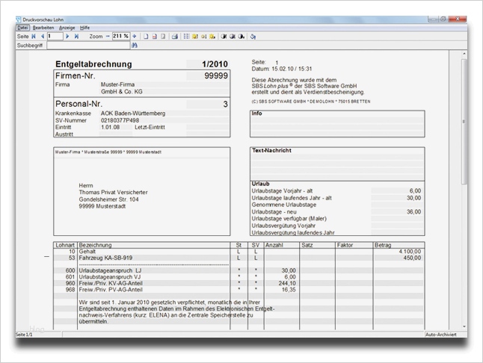Click Gondelsheimer Str. 104 address line
Screen dimensions: 483x363
point(108,199)
